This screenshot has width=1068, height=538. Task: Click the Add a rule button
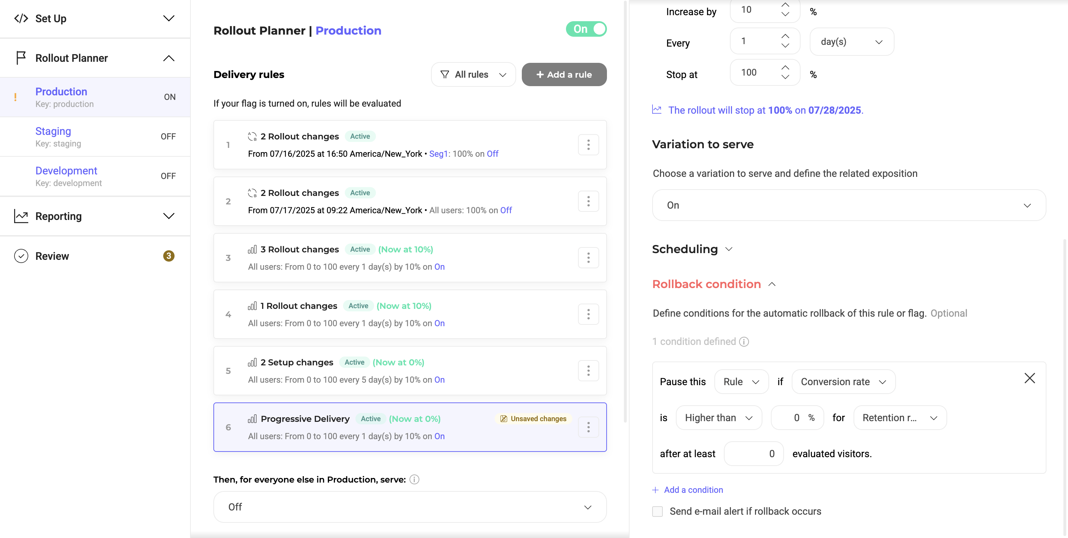(564, 74)
